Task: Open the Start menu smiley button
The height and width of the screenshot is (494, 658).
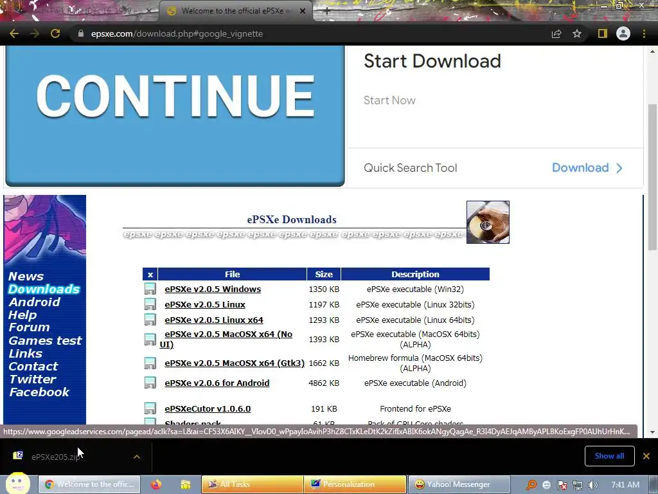Action: pyautogui.click(x=17, y=484)
